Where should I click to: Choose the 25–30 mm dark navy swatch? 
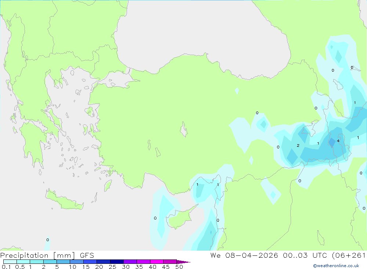coord(117,262)
